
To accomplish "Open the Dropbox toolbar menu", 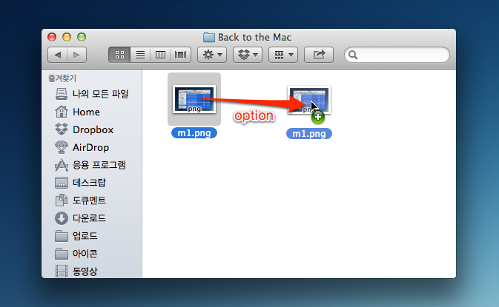I will pos(248,55).
